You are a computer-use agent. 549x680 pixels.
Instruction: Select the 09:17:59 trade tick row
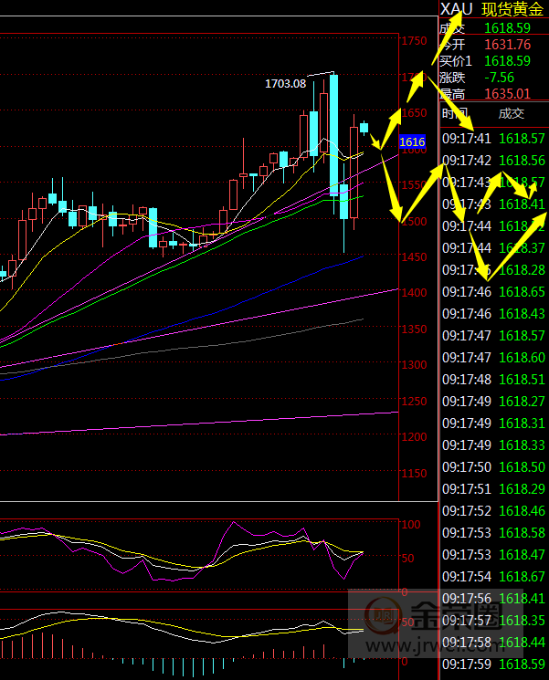click(x=493, y=664)
